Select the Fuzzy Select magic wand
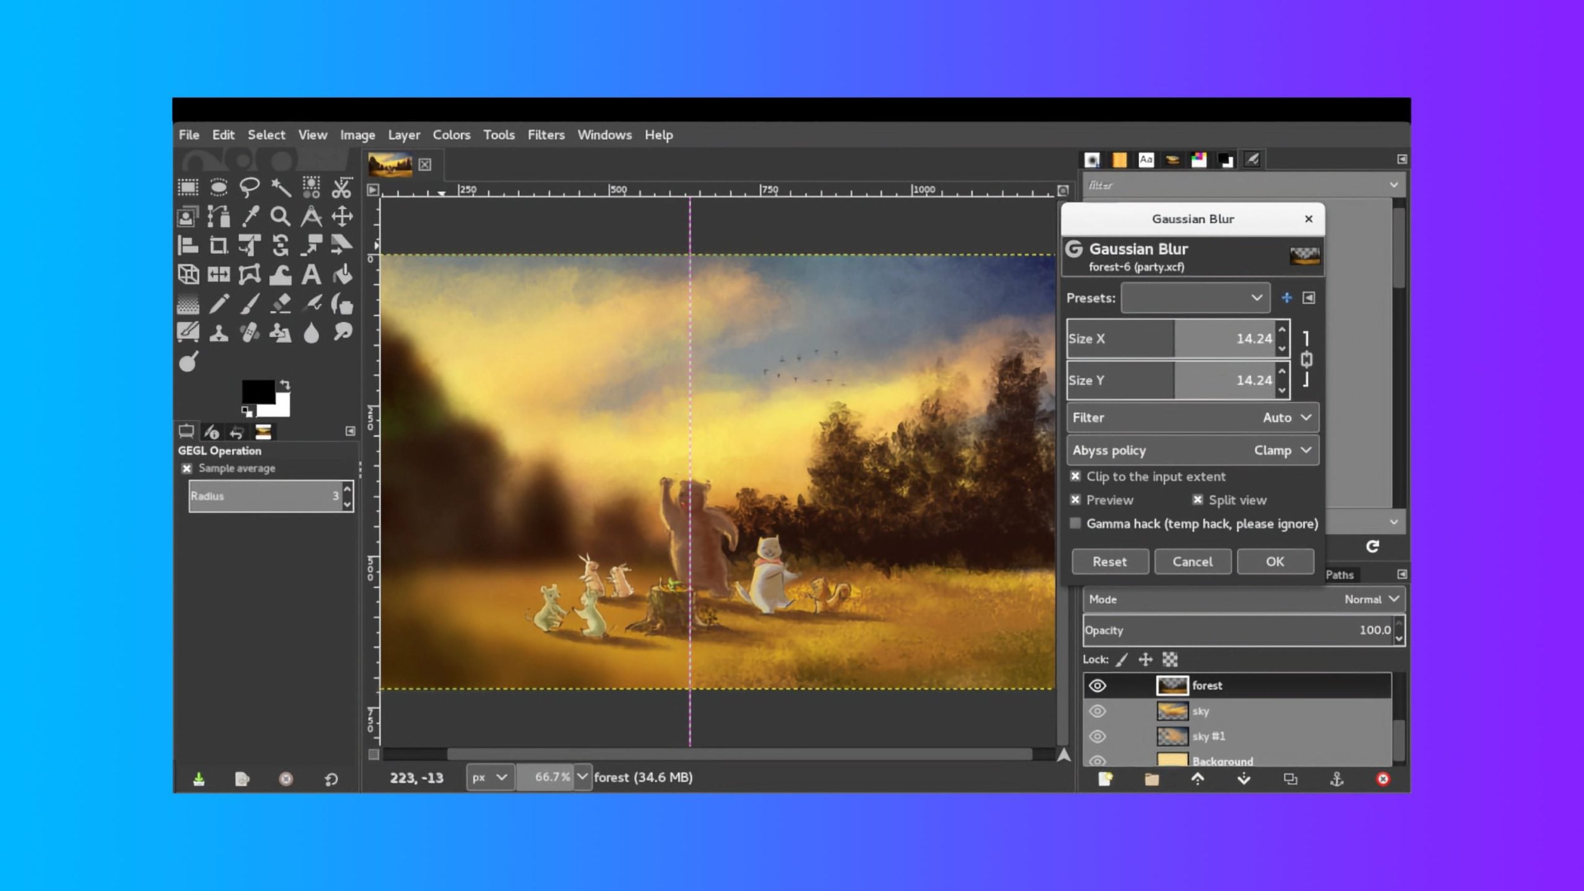 click(x=280, y=187)
